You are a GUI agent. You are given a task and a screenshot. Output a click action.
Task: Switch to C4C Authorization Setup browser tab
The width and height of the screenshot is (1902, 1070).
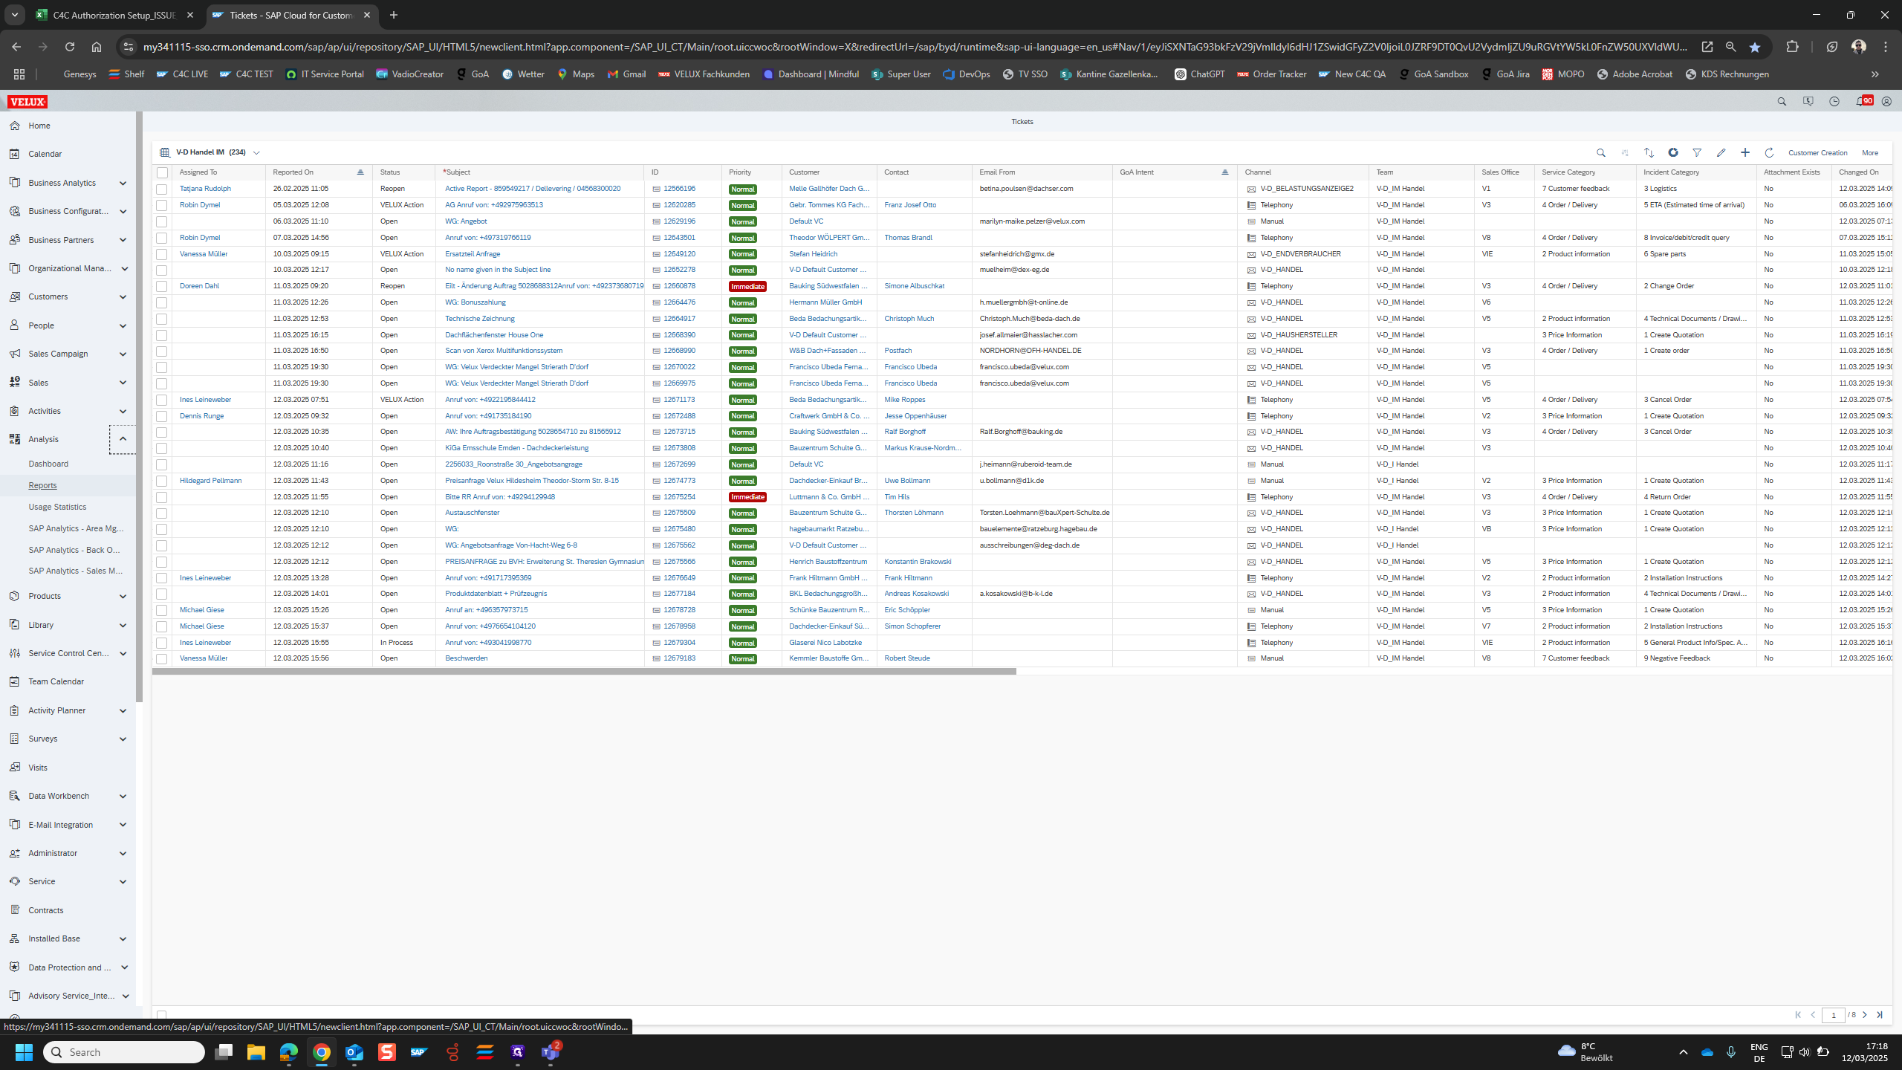click(114, 15)
